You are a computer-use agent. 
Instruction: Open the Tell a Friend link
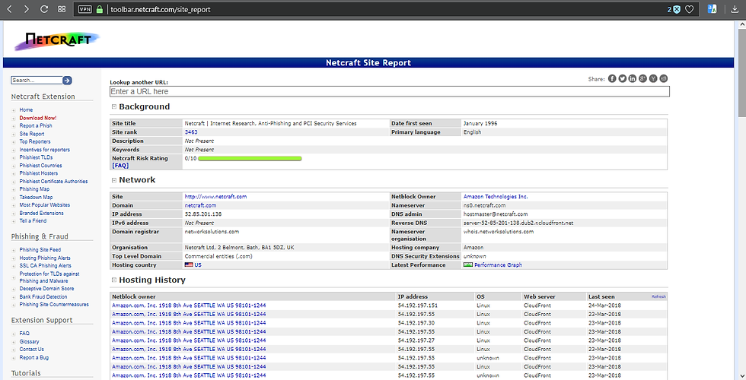point(33,221)
